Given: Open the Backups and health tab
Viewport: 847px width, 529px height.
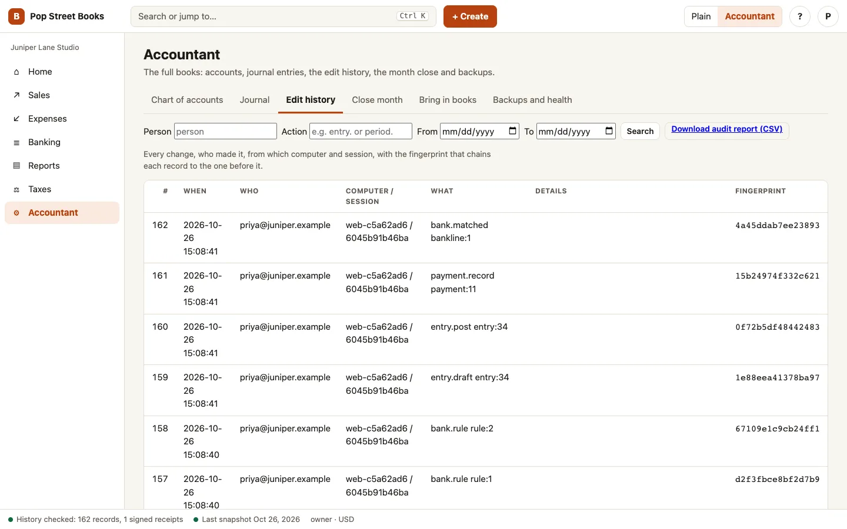Looking at the screenshot, I should [x=532, y=100].
